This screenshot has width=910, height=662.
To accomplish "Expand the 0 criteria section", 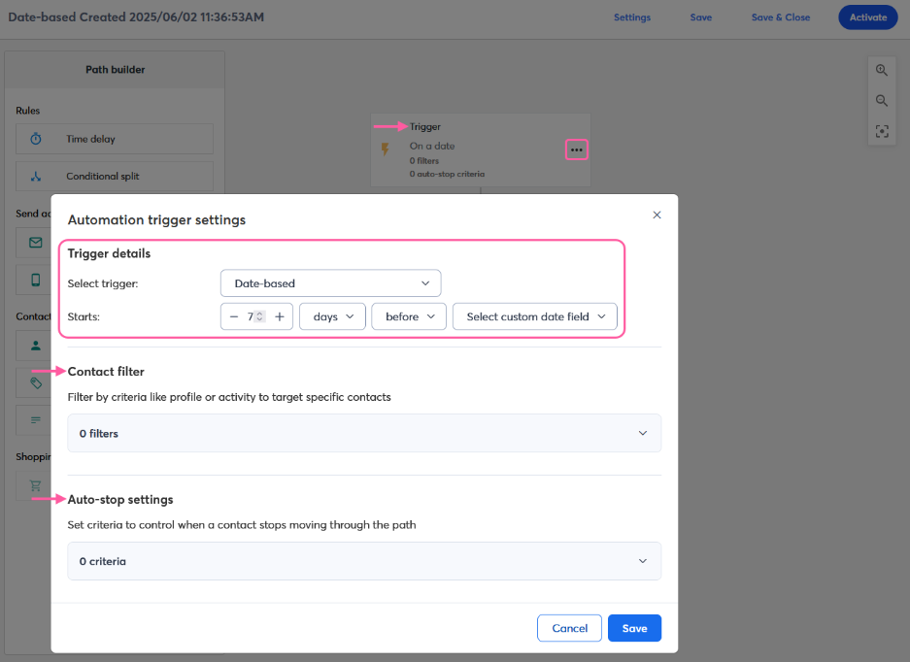I will pyautogui.click(x=364, y=561).
